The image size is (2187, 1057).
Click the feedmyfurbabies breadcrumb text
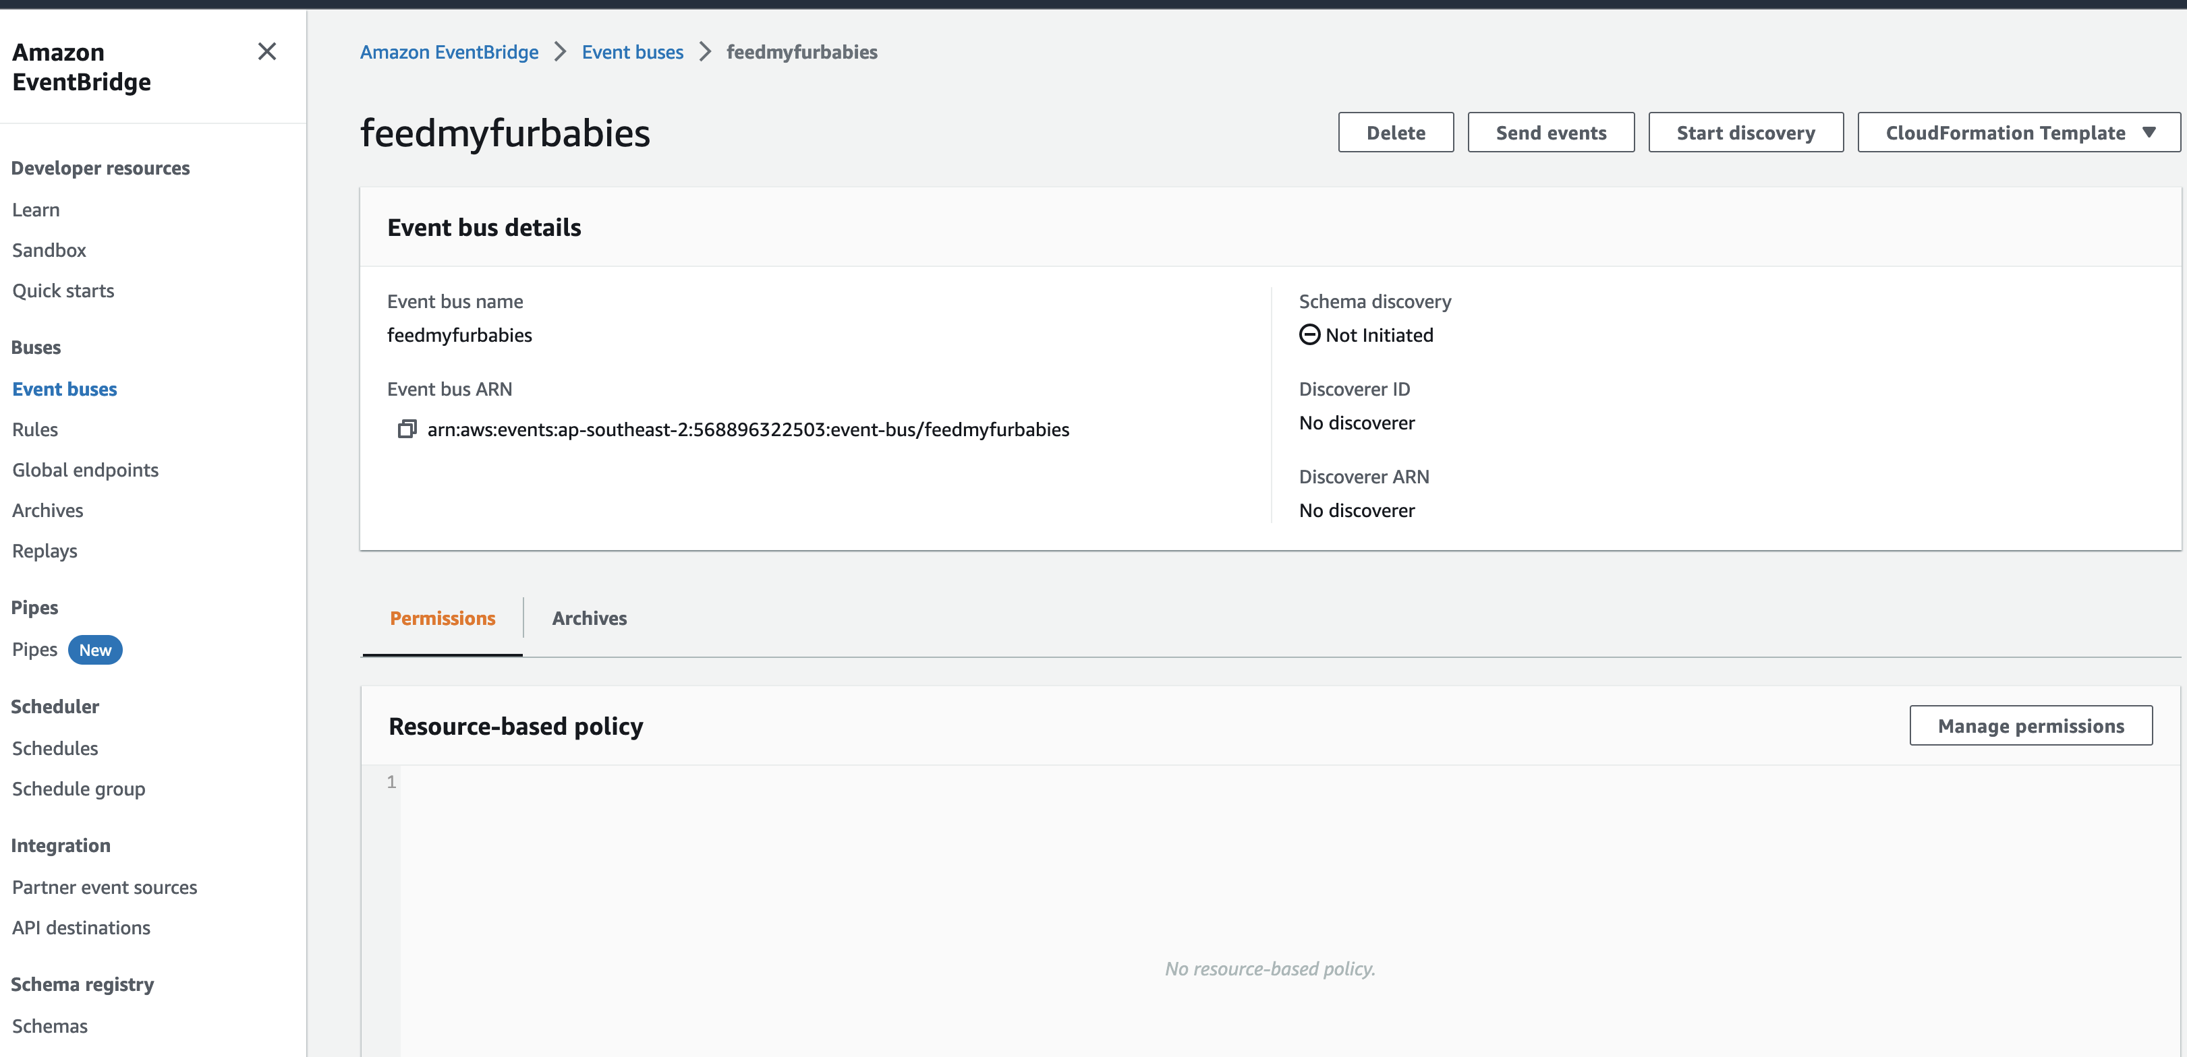[x=801, y=52]
